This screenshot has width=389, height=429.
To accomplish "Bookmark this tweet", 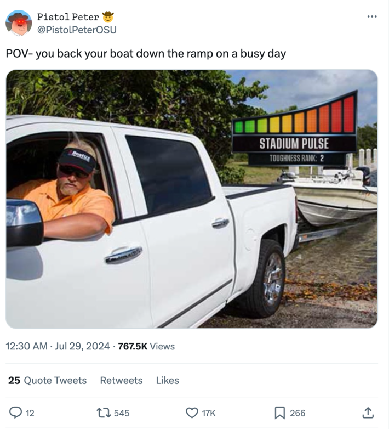I will pyautogui.click(x=279, y=413).
